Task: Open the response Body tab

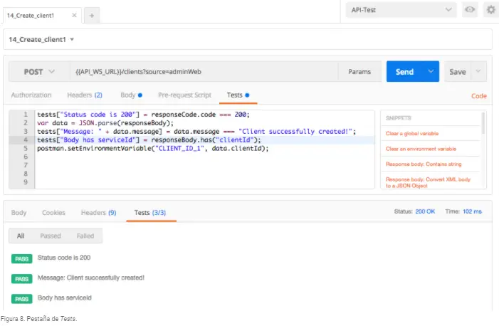Action: click(x=19, y=213)
